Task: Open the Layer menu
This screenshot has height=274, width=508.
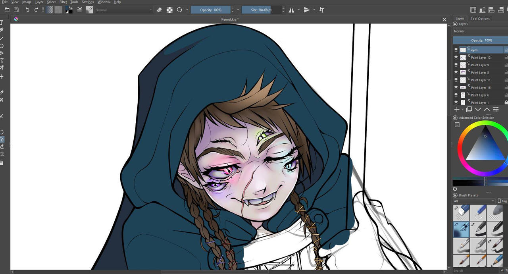Action: (x=39, y=2)
